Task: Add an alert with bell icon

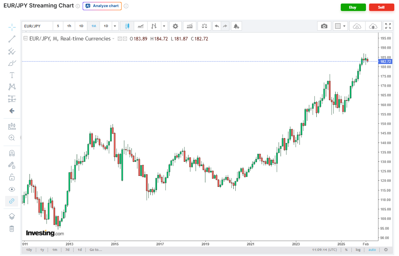Action: click(236, 26)
